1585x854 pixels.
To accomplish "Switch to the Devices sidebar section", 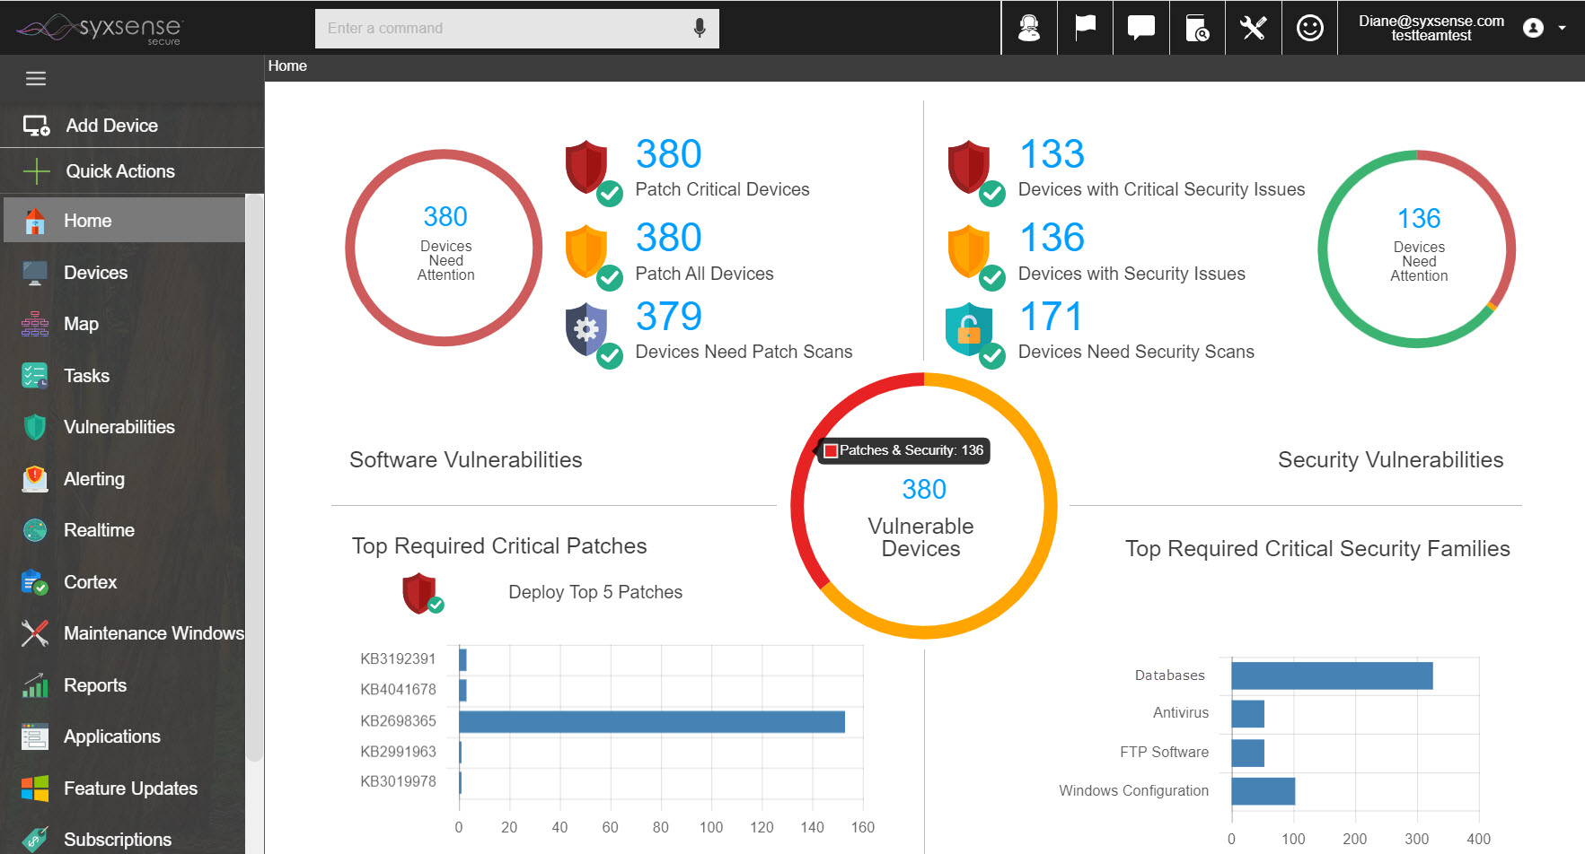I will coord(96,273).
